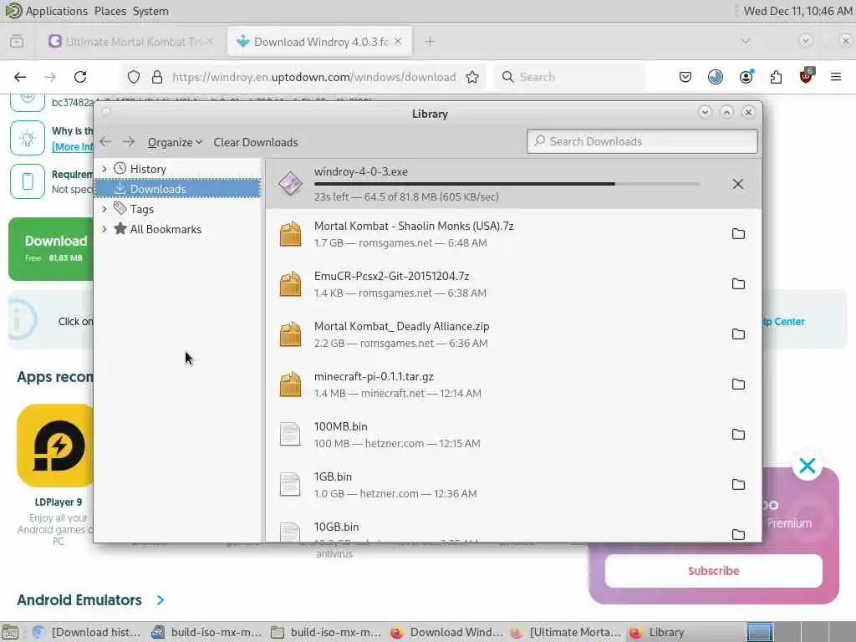Go back in the Library window
This screenshot has width=856, height=642.
(x=105, y=142)
